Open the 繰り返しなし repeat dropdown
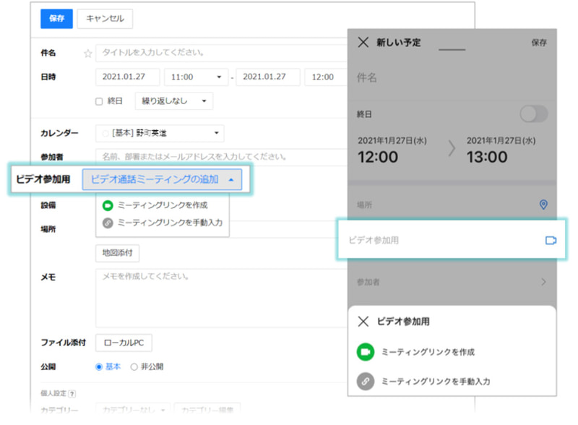 click(x=173, y=101)
